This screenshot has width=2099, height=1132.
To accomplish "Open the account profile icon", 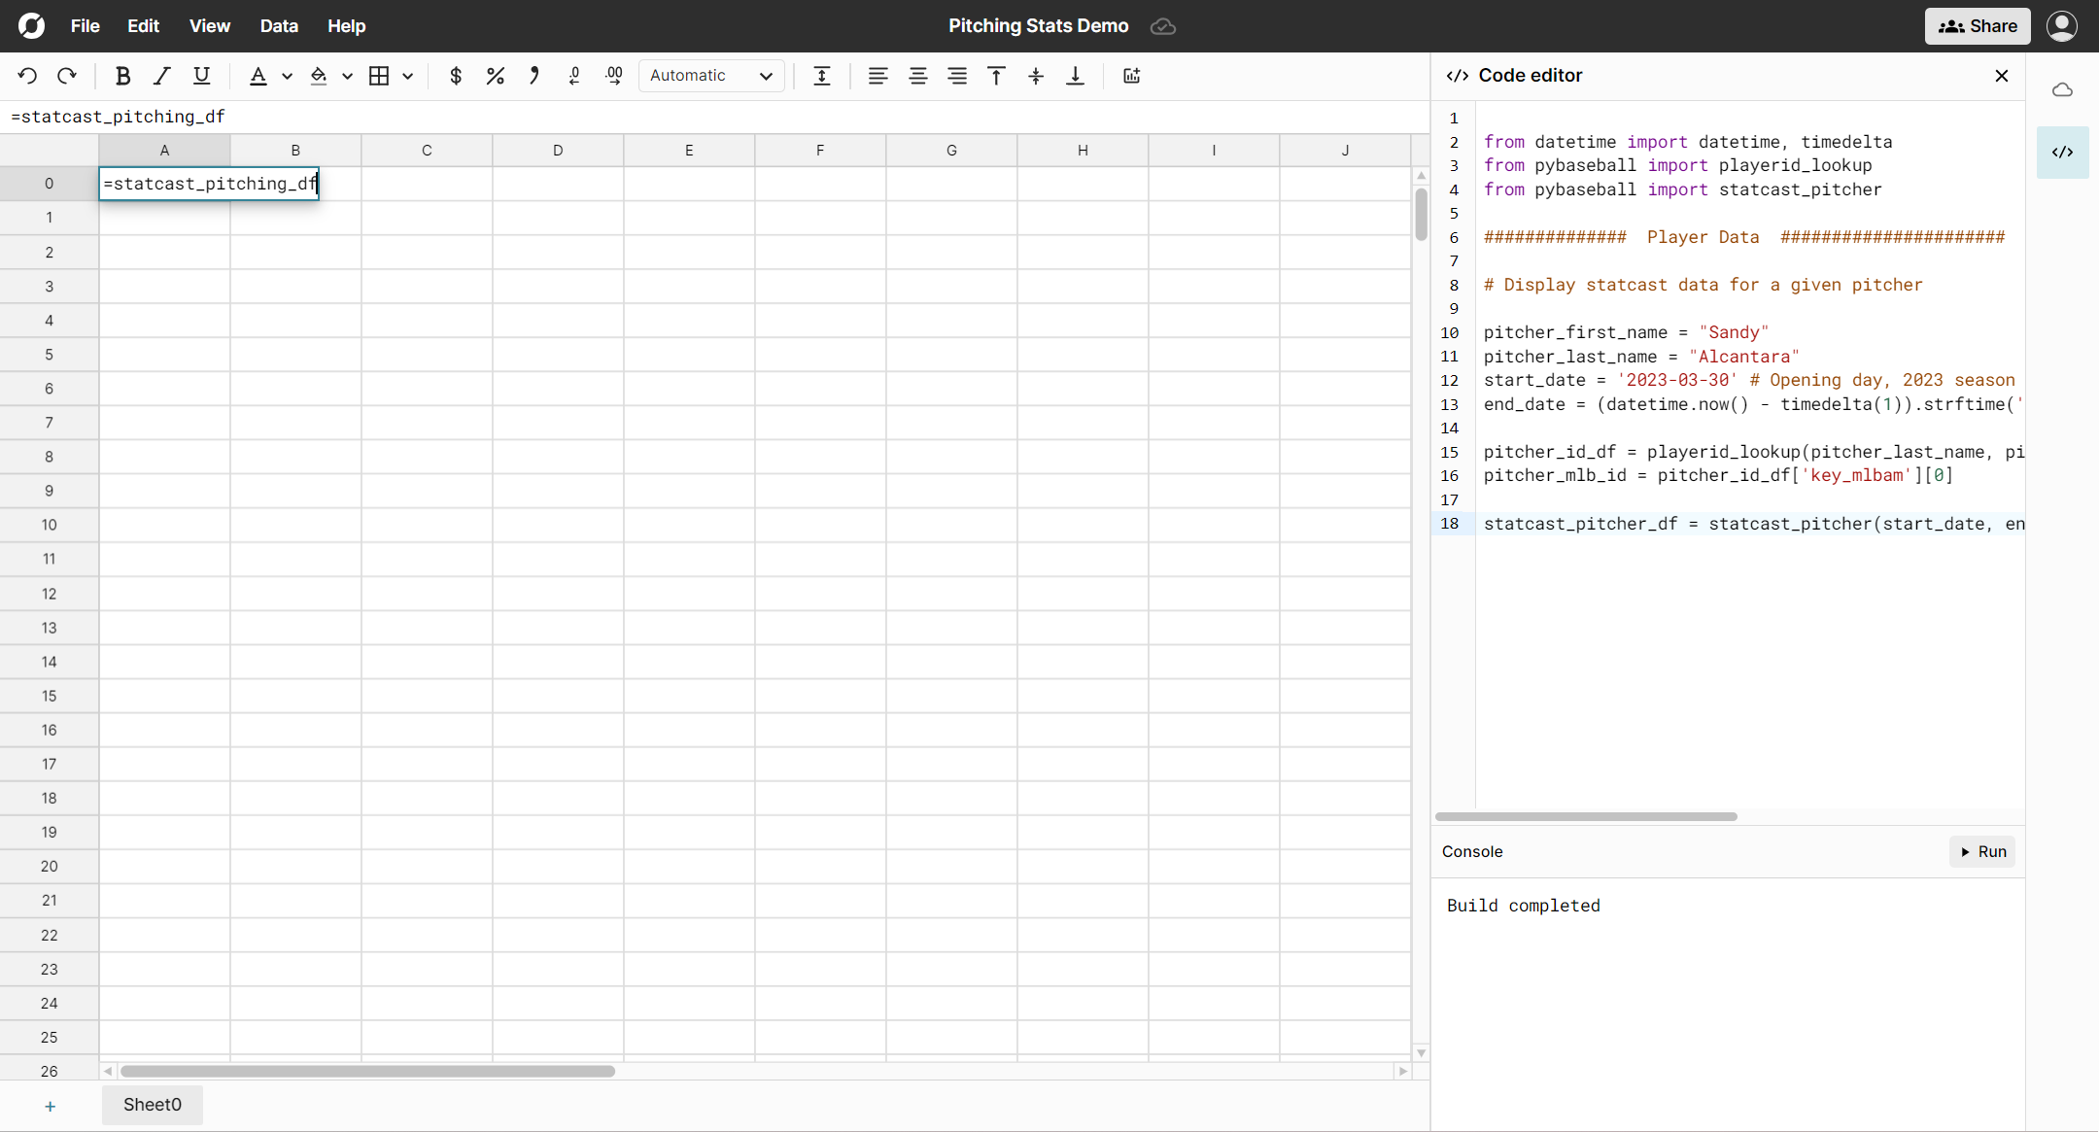I will (x=2062, y=26).
